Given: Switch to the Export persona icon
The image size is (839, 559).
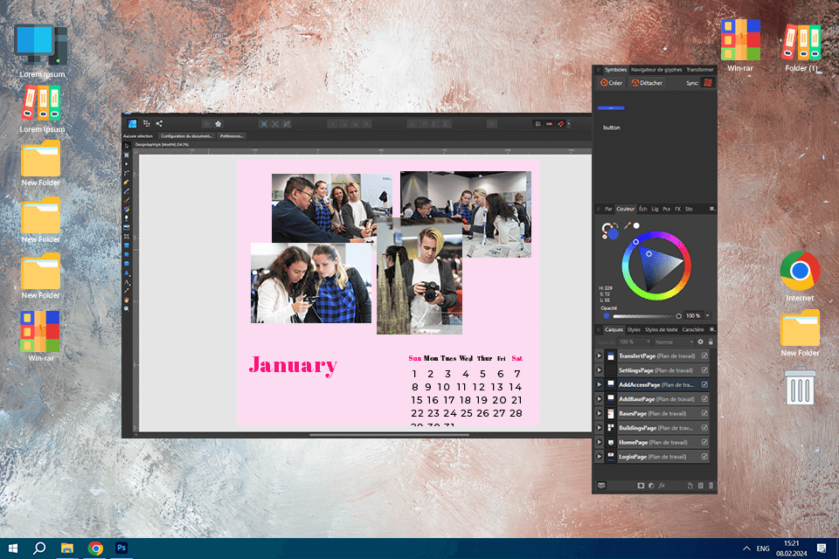Looking at the screenshot, I should [x=159, y=123].
